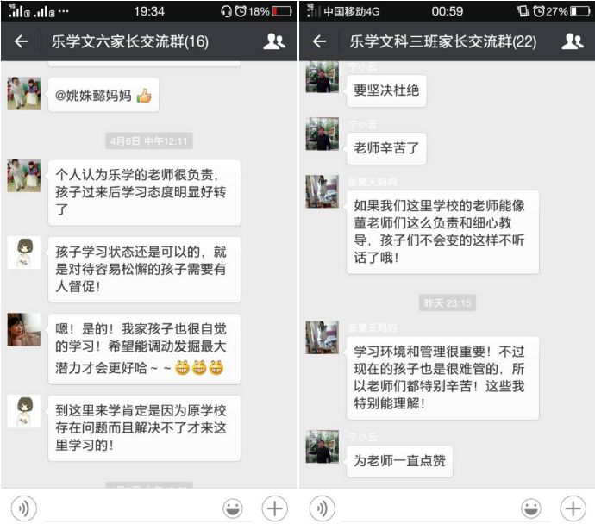Open plus attachments menu in left chat
Viewport: 595px width, 530px height.
click(x=275, y=508)
